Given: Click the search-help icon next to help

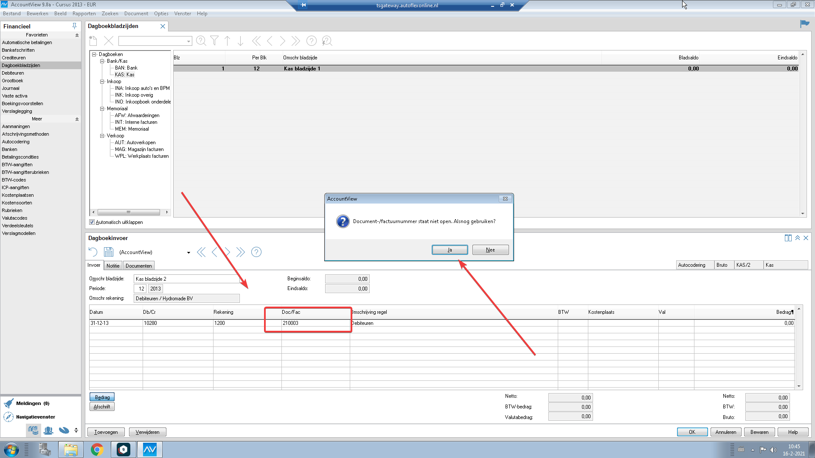Looking at the screenshot, I should pyautogui.click(x=327, y=41).
